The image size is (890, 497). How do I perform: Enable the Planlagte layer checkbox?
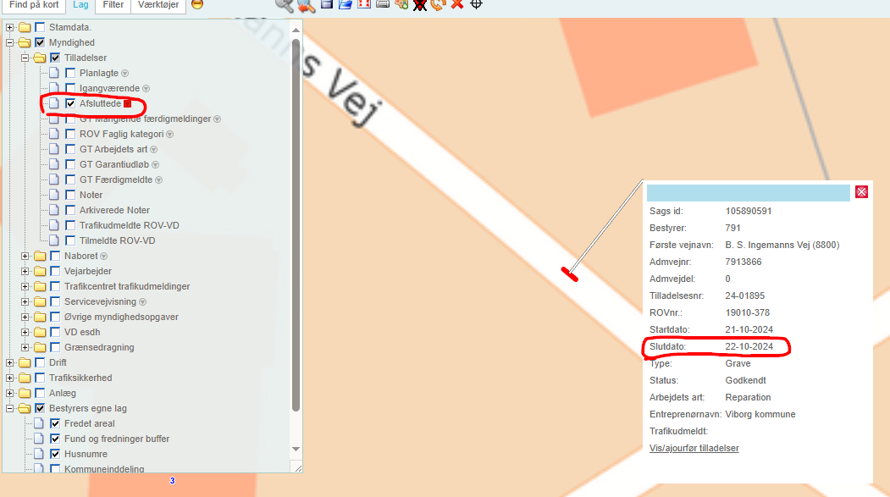click(x=71, y=73)
